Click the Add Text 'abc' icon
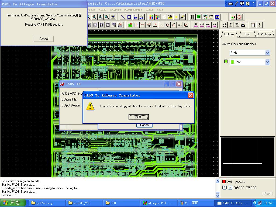276x207 pixels. click(135, 17)
